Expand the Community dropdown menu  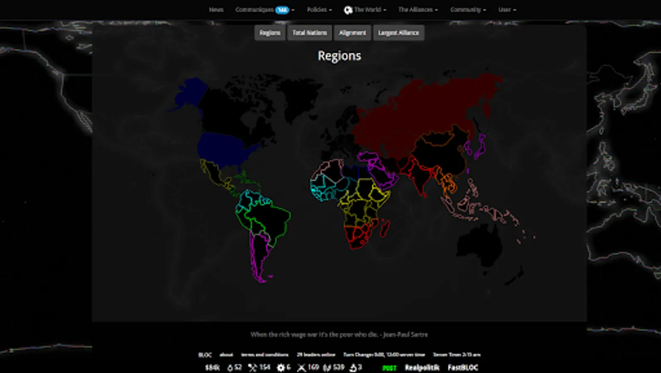pyautogui.click(x=468, y=10)
